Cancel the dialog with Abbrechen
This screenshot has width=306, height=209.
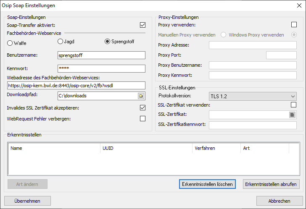coord(279,201)
